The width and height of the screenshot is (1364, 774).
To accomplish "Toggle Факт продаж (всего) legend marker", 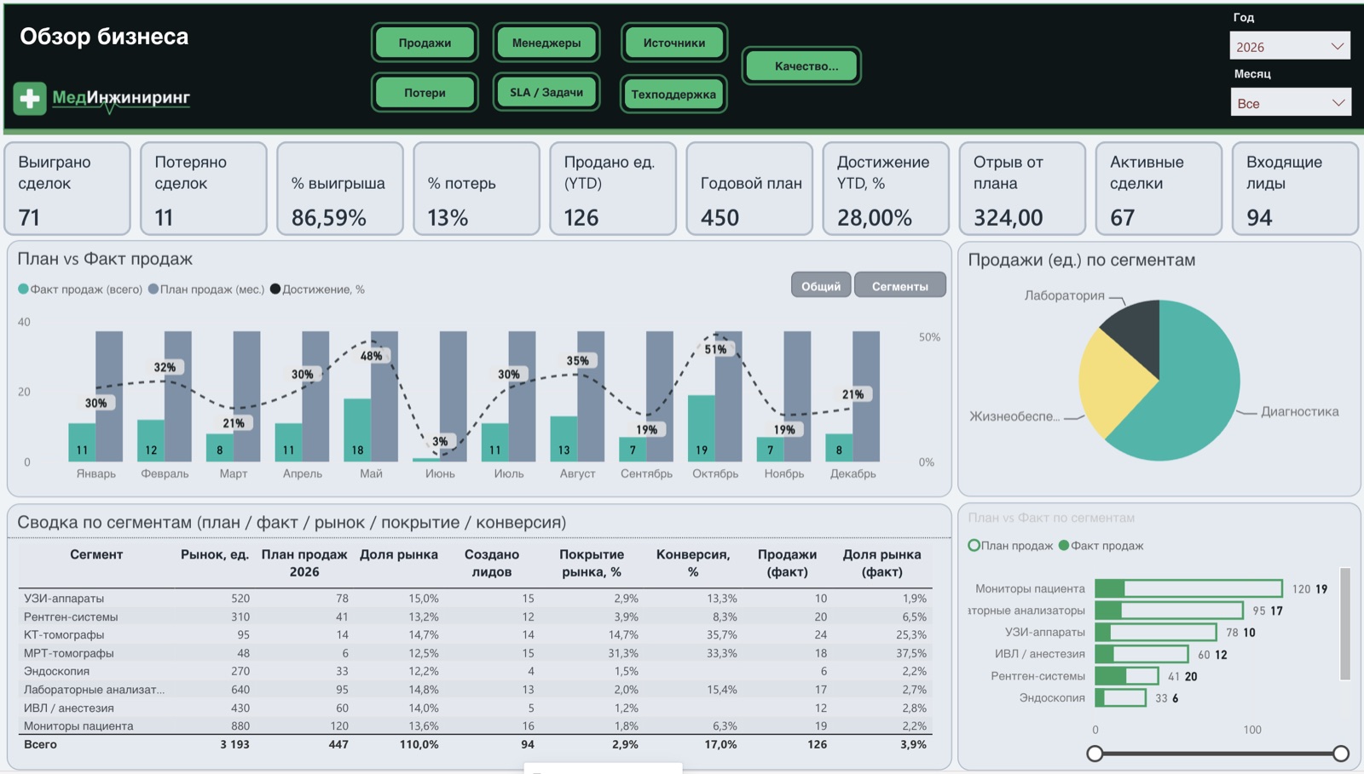I will [23, 290].
